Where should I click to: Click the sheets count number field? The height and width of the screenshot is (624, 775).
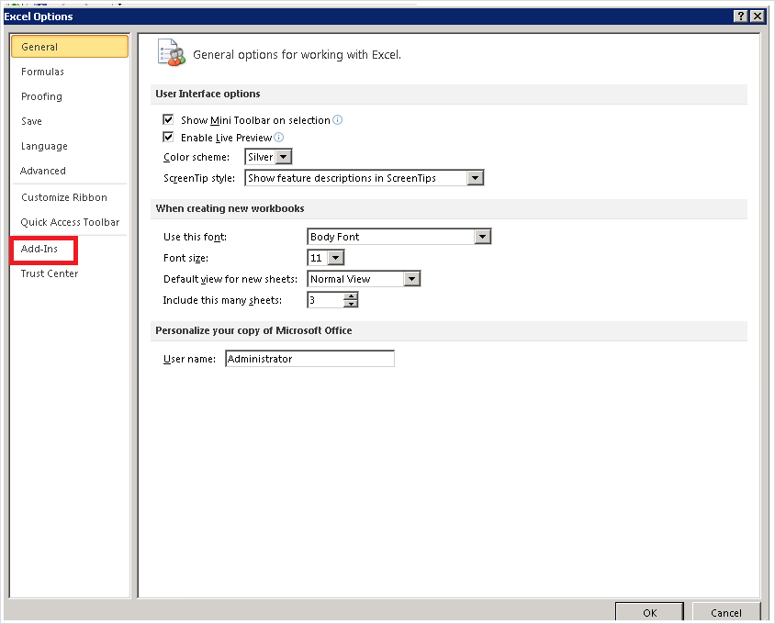click(326, 300)
